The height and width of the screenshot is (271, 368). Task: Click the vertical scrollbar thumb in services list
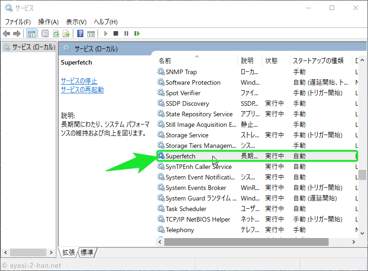point(362,174)
